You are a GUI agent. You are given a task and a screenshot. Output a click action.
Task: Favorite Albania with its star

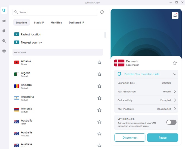click(99, 62)
